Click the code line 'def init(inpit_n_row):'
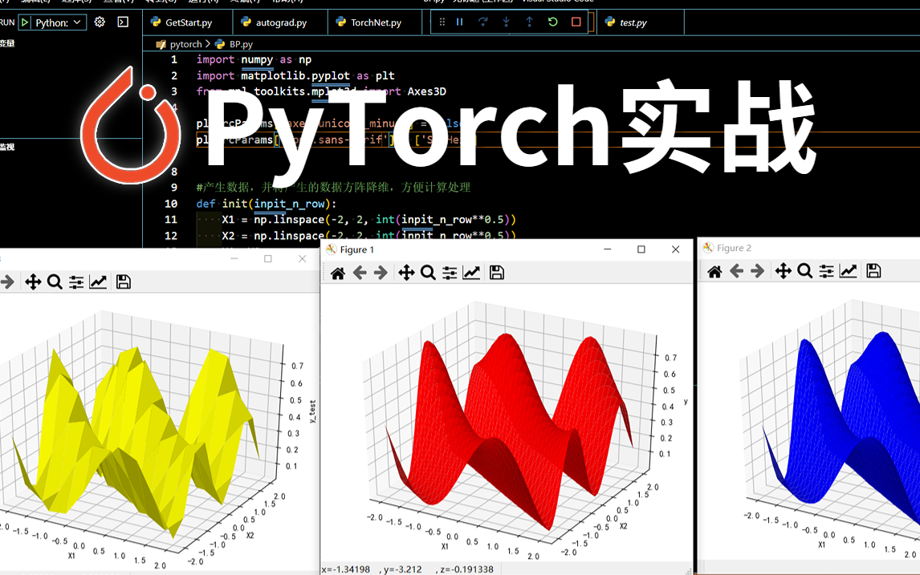The width and height of the screenshot is (920, 575). pos(267,204)
